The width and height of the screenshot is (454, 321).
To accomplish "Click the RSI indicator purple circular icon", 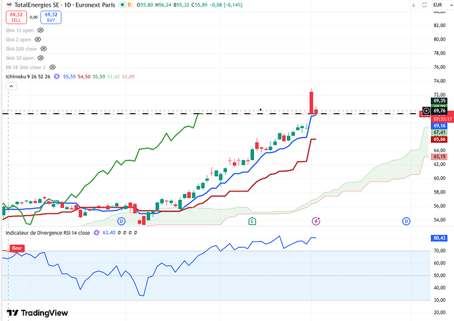I will point(97,232).
